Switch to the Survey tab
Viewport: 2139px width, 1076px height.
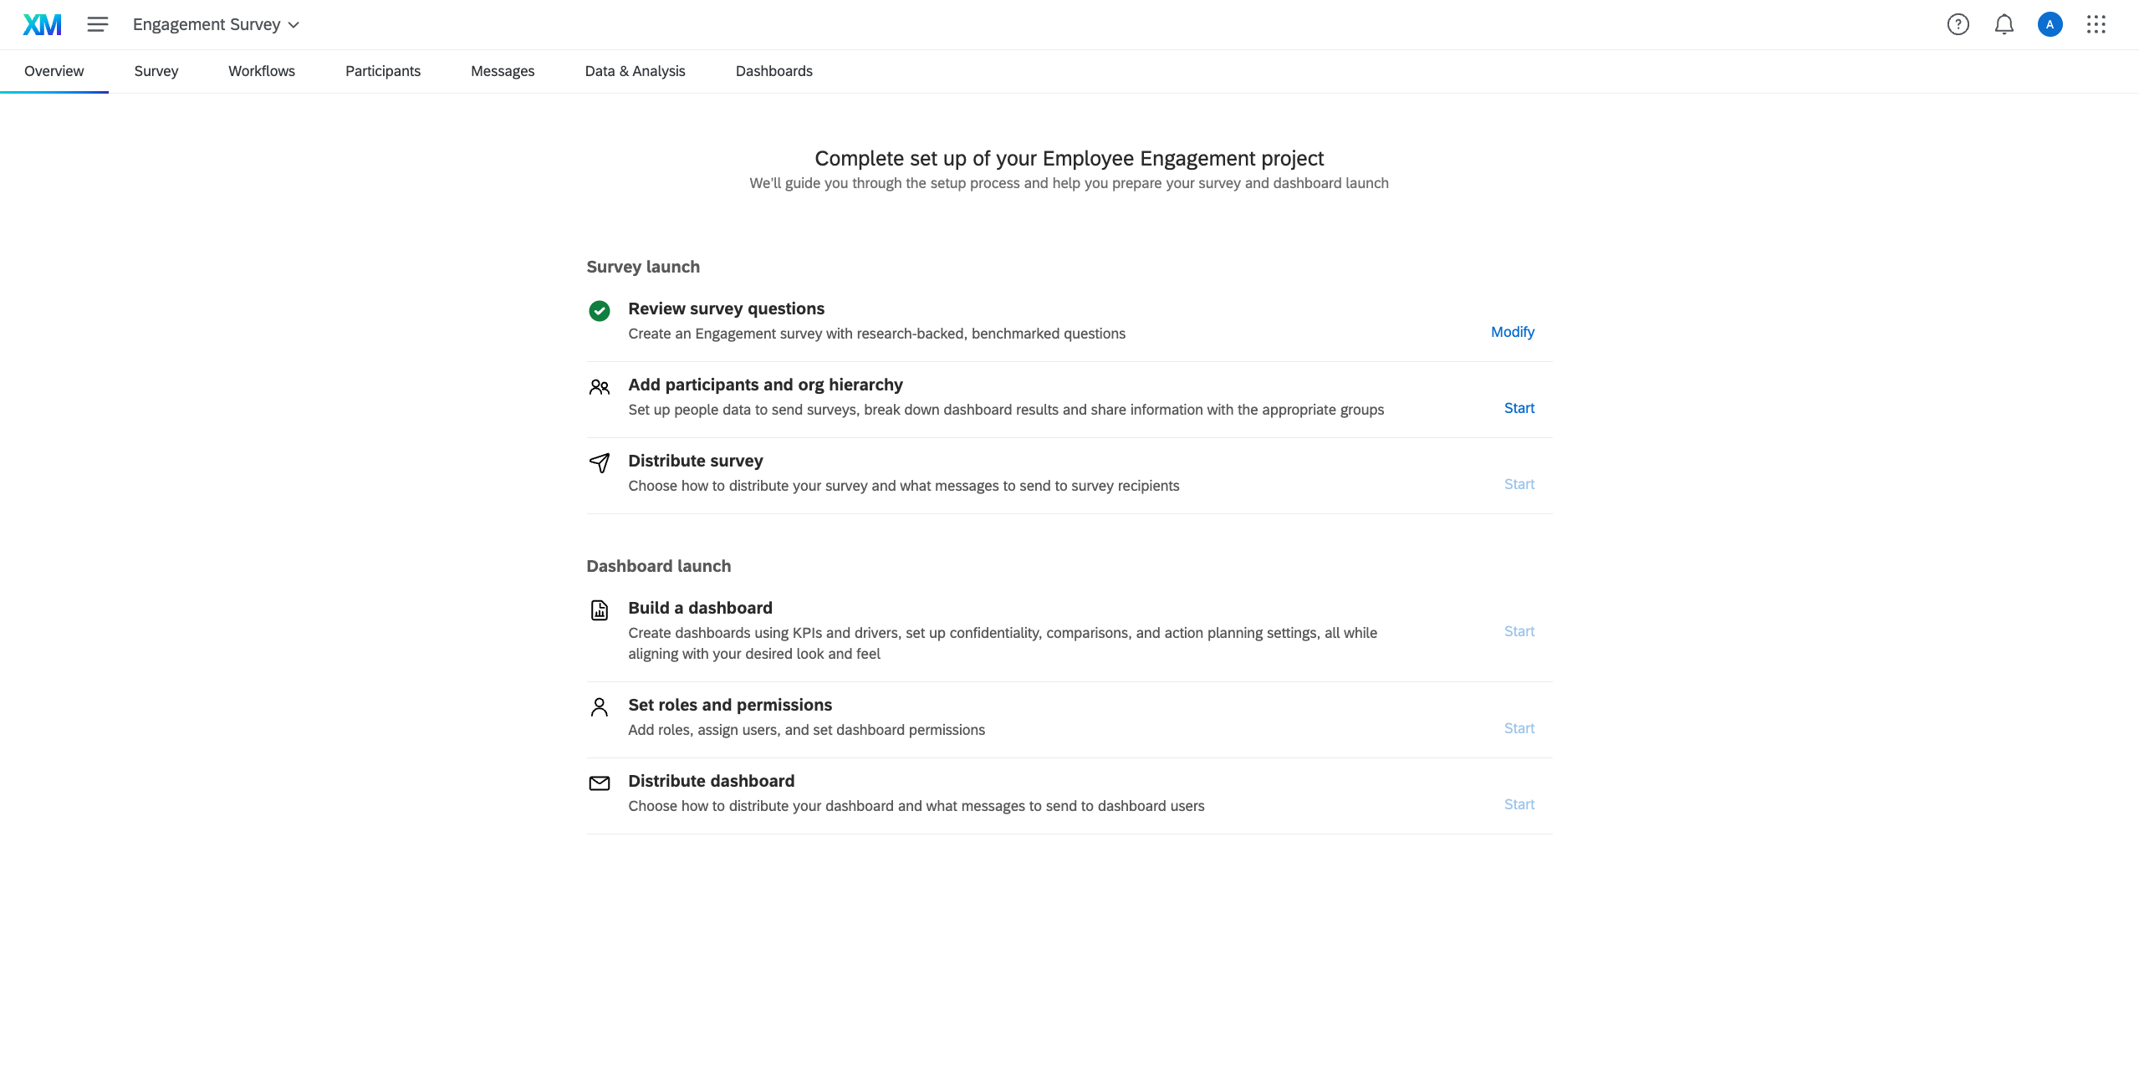point(156,71)
